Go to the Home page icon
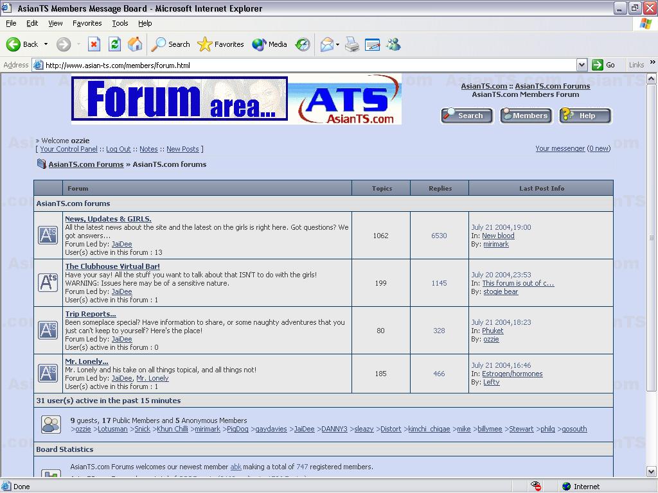This screenshot has width=658, height=493. (x=135, y=44)
